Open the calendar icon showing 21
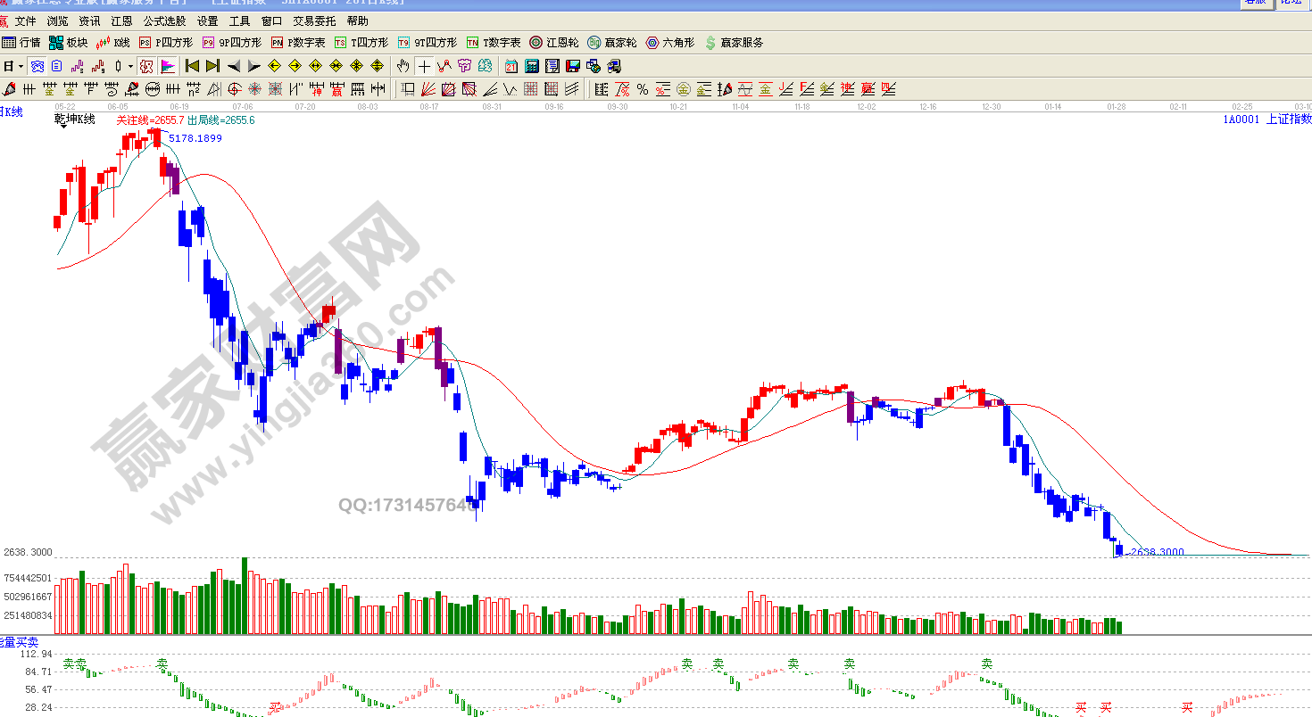Image resolution: width=1312 pixels, height=717 pixels. [x=511, y=66]
